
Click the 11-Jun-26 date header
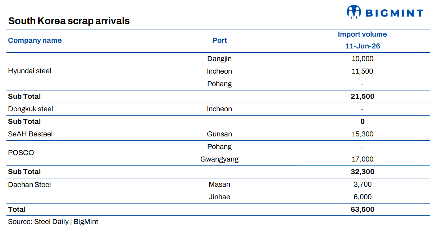tap(363, 46)
